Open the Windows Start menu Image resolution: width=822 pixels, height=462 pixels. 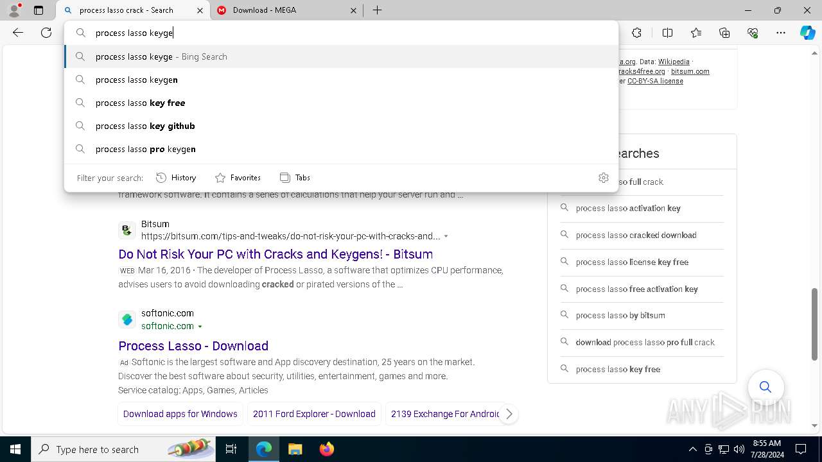click(x=15, y=449)
